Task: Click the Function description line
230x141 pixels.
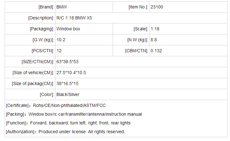Action: point(68,123)
